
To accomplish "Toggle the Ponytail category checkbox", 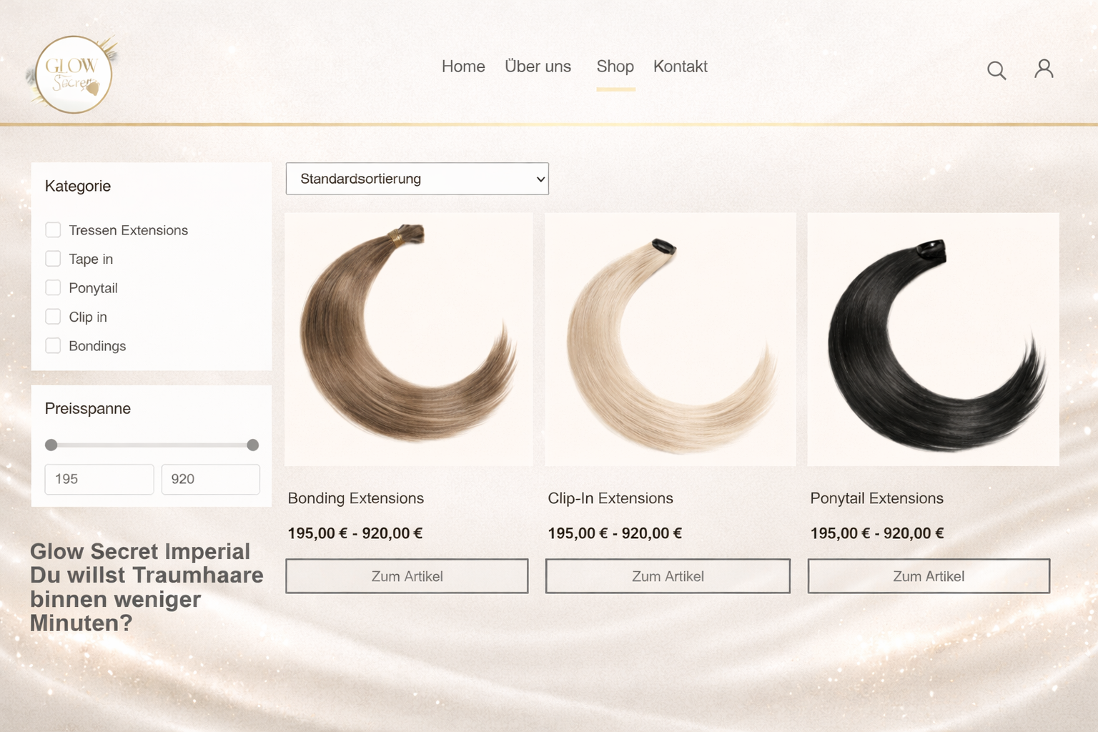I will pyautogui.click(x=53, y=288).
